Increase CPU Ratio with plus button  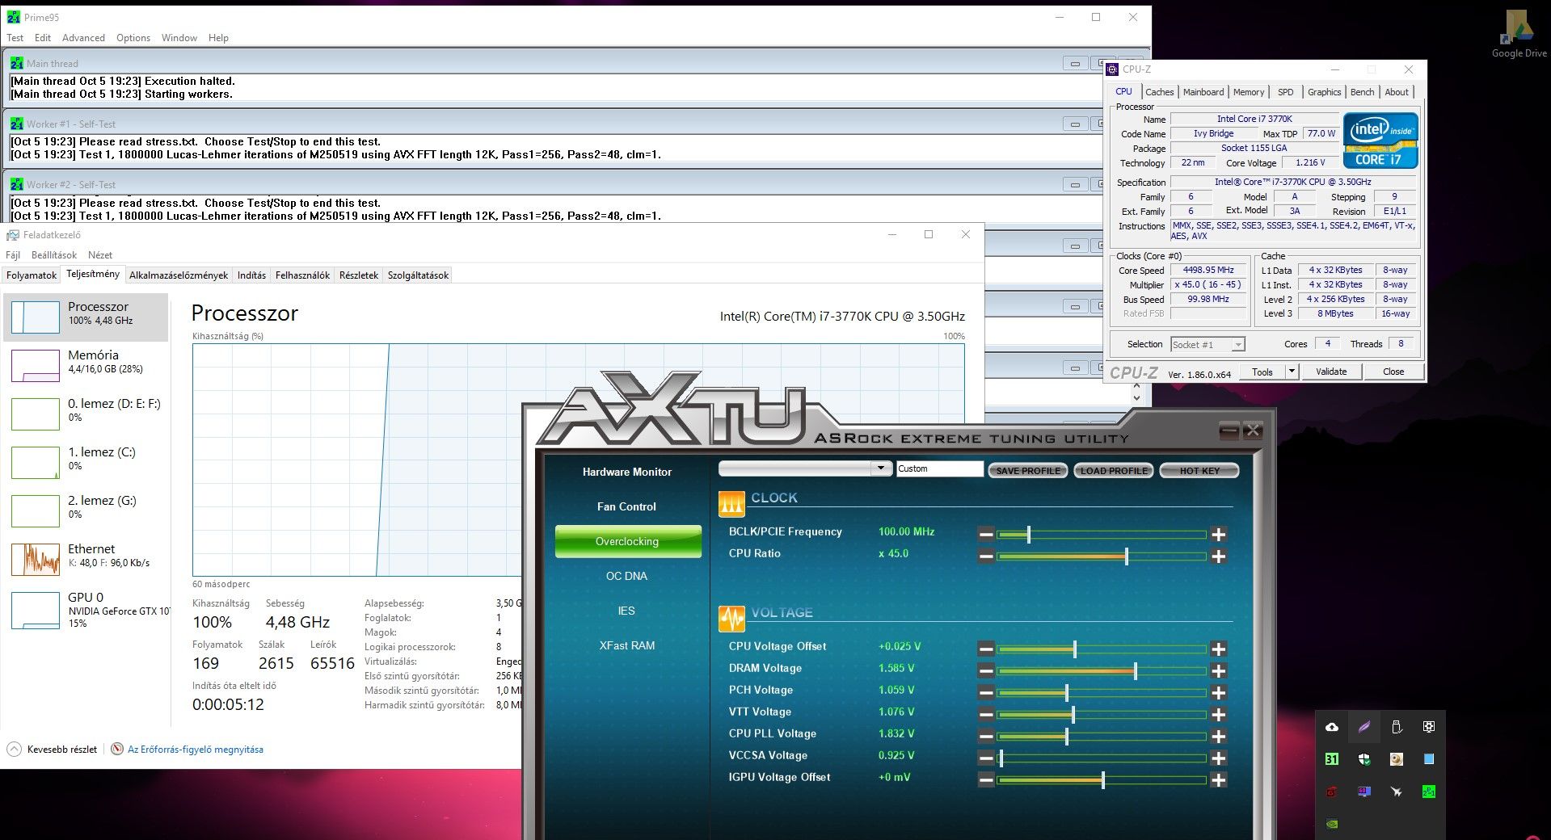[x=1219, y=556]
